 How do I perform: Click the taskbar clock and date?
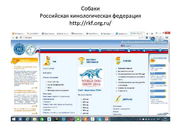click(x=165, y=119)
